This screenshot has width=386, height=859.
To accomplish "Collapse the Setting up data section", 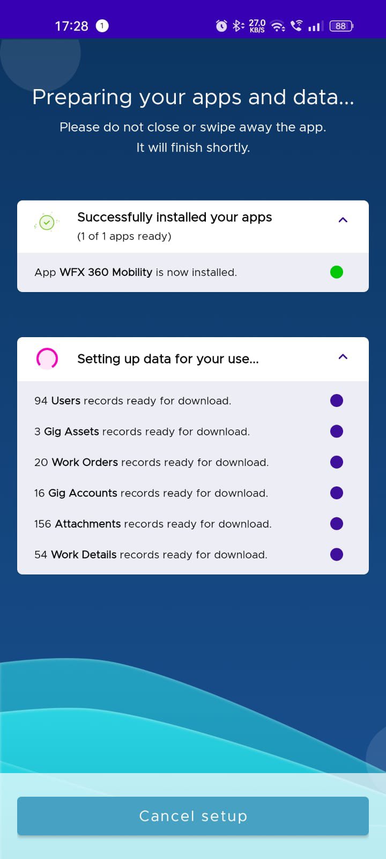I will [343, 356].
